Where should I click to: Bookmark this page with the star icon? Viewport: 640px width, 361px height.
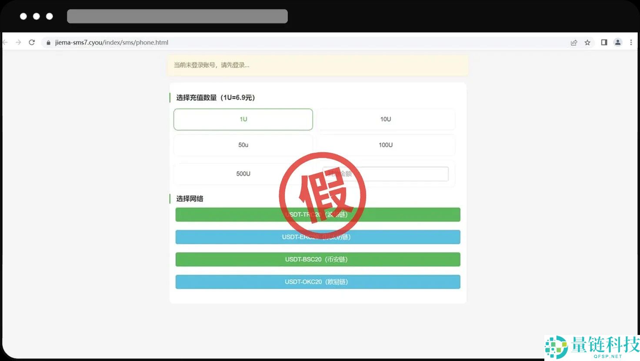coord(588,42)
